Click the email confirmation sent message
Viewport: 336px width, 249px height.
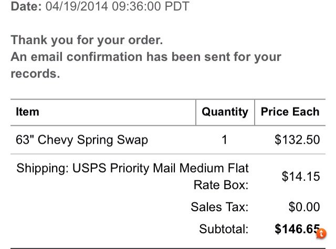pos(146,57)
